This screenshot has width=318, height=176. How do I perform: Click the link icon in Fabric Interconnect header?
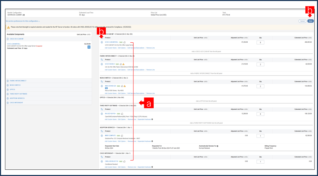(x=102, y=60)
